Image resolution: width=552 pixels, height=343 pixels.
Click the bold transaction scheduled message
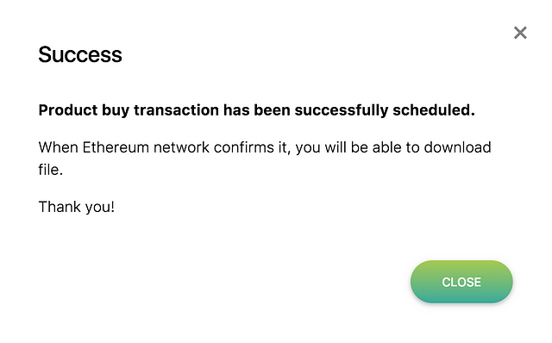pos(257,110)
